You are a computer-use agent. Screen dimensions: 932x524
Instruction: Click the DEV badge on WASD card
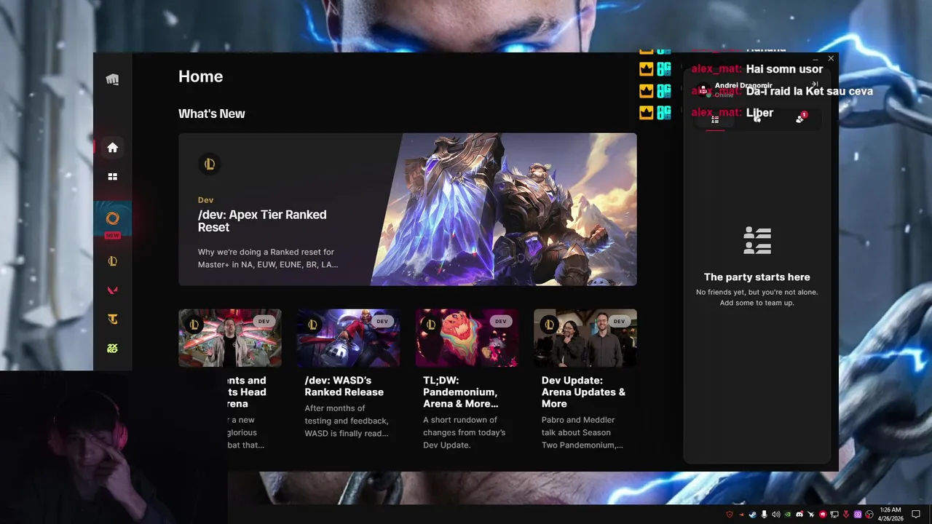pyautogui.click(x=382, y=321)
